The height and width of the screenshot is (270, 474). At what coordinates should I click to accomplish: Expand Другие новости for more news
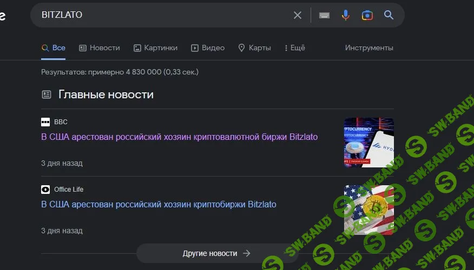click(216, 253)
